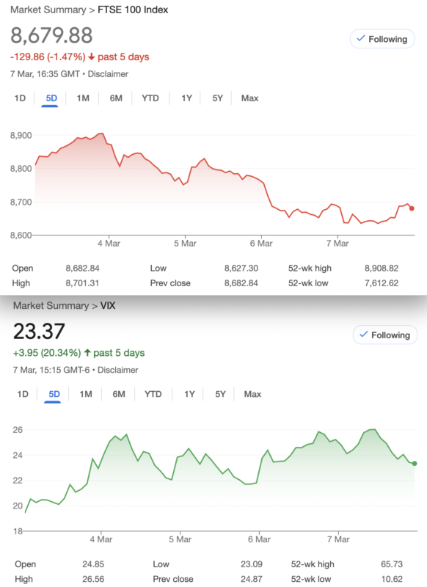Click the FTSE 100 price 8,679.88
427x587 pixels.
pos(51,35)
